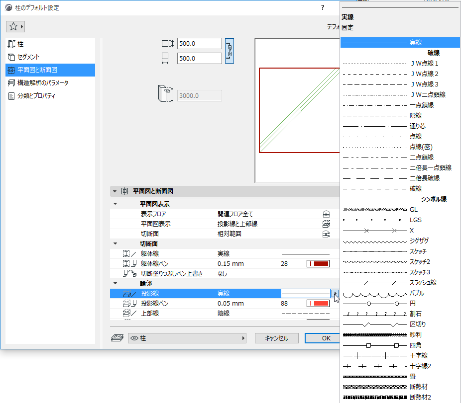
Task: Choose ジグザグ symbol line type
Action: [400, 241]
